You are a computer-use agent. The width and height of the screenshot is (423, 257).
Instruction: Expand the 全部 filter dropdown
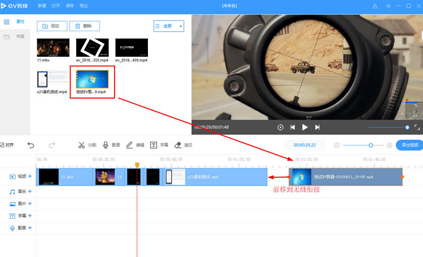169,26
